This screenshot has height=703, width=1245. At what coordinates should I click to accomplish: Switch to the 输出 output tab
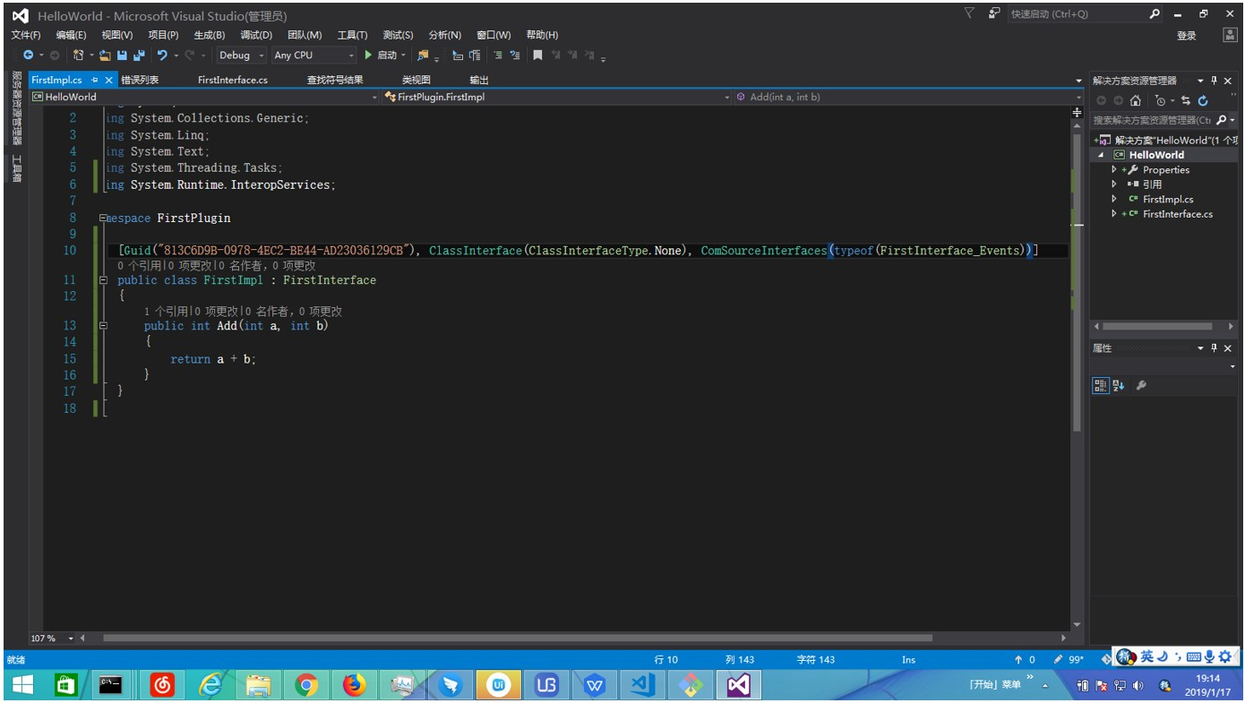[x=479, y=81]
